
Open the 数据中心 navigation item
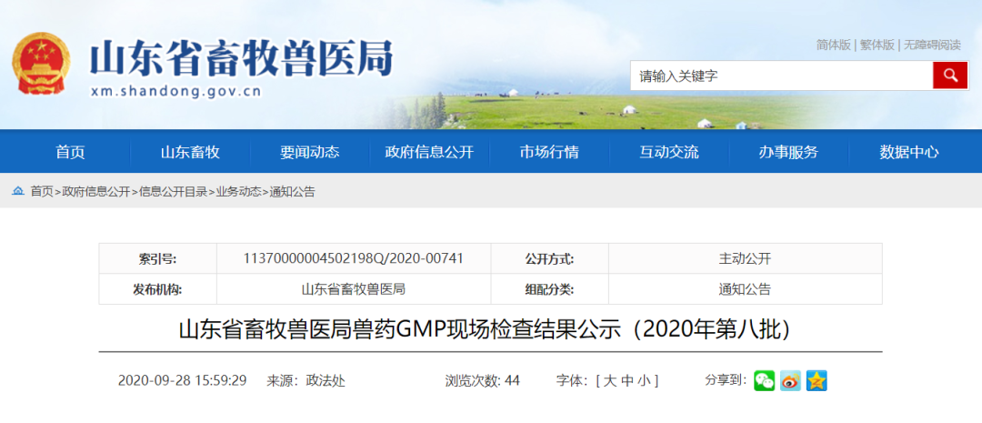(x=908, y=152)
